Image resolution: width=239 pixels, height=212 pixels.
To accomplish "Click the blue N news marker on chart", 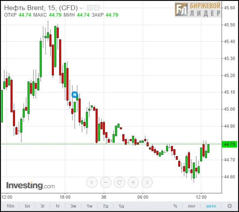I will (75, 95).
